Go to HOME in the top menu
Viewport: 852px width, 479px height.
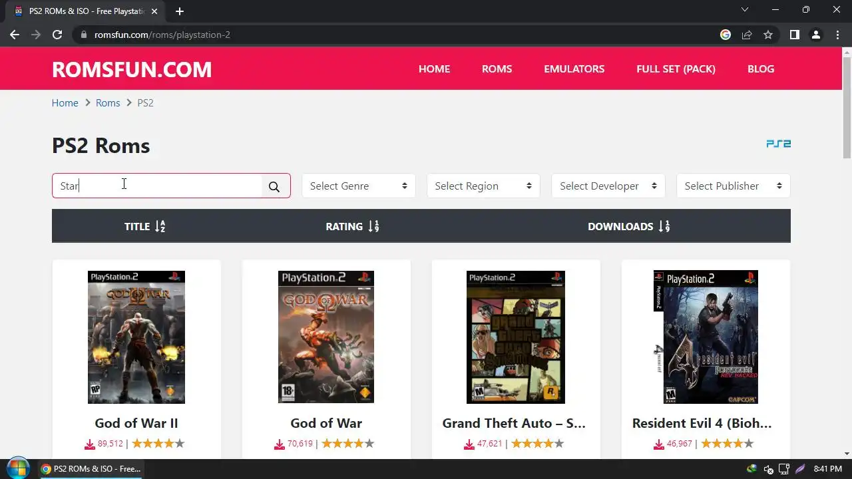[434, 69]
